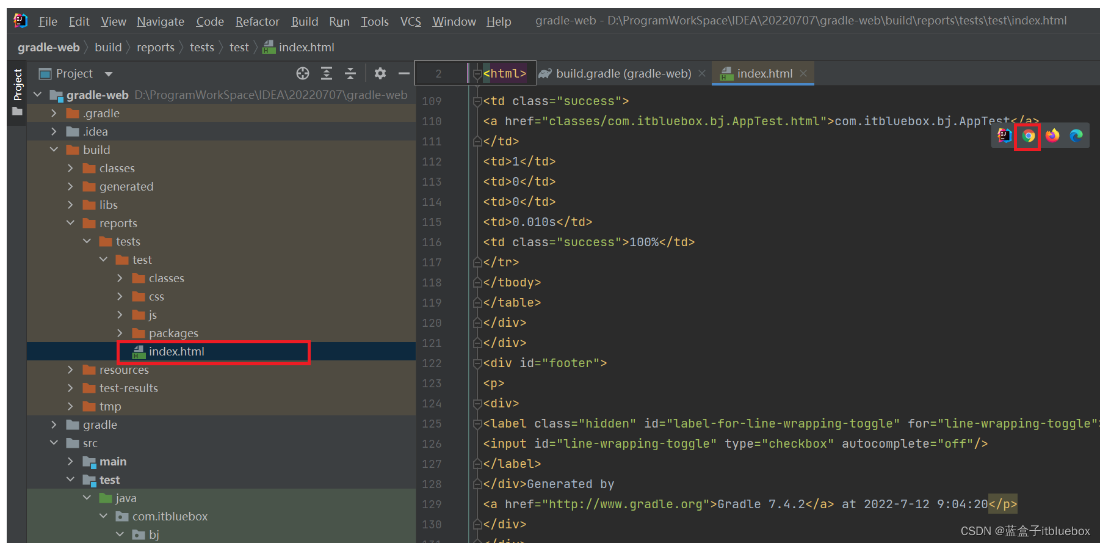Image resolution: width=1100 pixels, height=543 pixels.
Task: Expand the main source folder
Action: click(x=70, y=461)
